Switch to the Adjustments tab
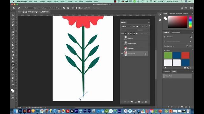 [x=176, y=32]
